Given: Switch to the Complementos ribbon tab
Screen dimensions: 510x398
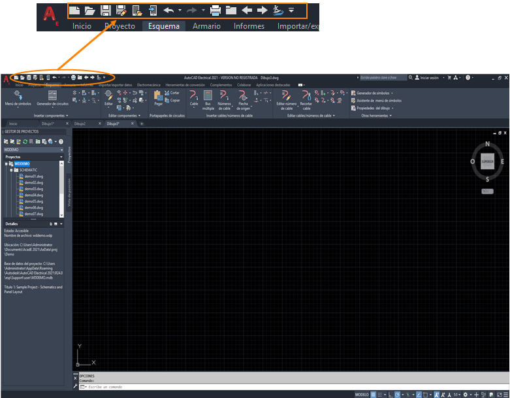Looking at the screenshot, I should click(221, 85).
